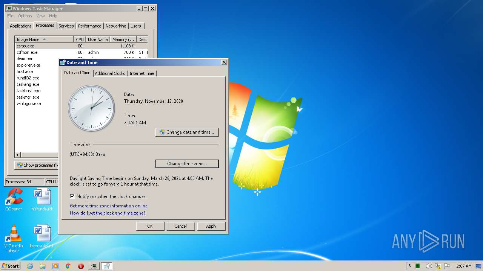Close the Date and Time dialog
The width and height of the screenshot is (483, 271).
[224, 62]
